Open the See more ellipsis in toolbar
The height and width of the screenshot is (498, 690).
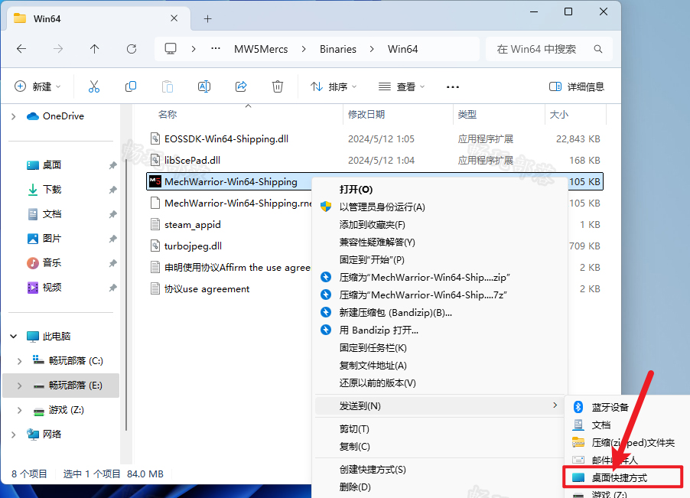[x=453, y=86]
